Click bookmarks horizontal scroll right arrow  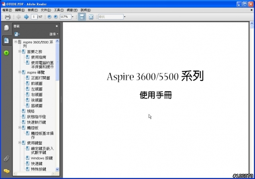[x=53, y=174]
